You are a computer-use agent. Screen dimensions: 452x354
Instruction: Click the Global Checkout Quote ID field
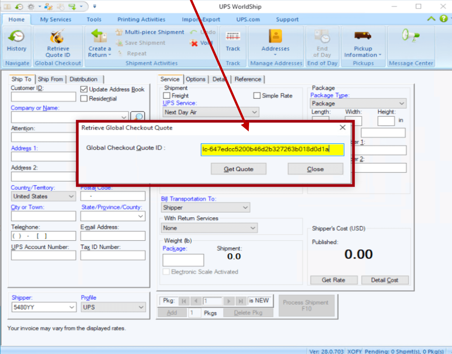pos(272,149)
